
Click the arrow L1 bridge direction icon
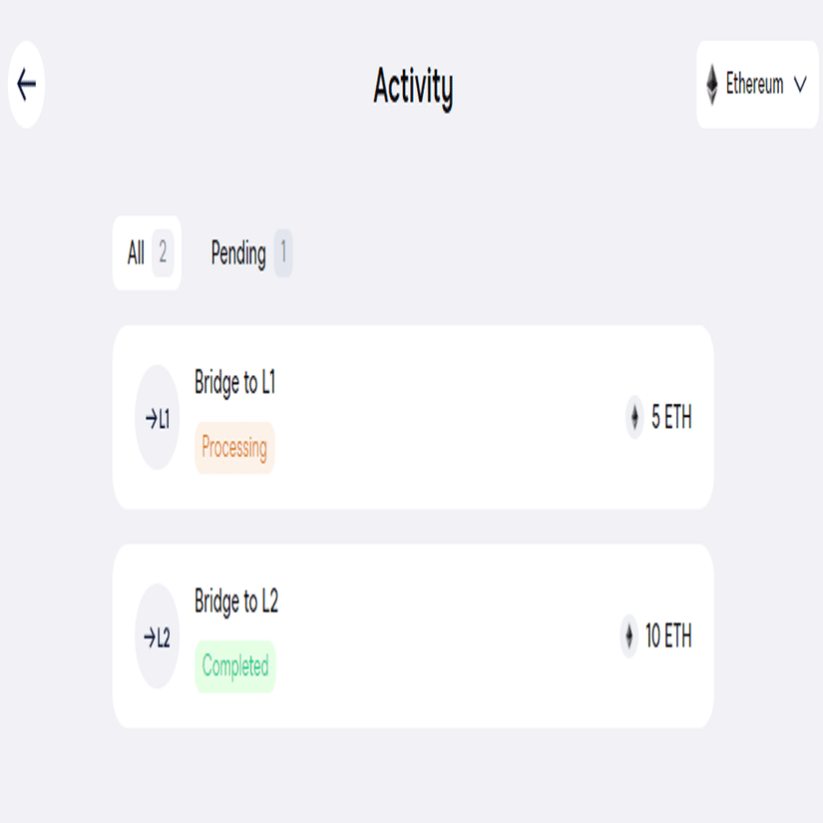[157, 419]
